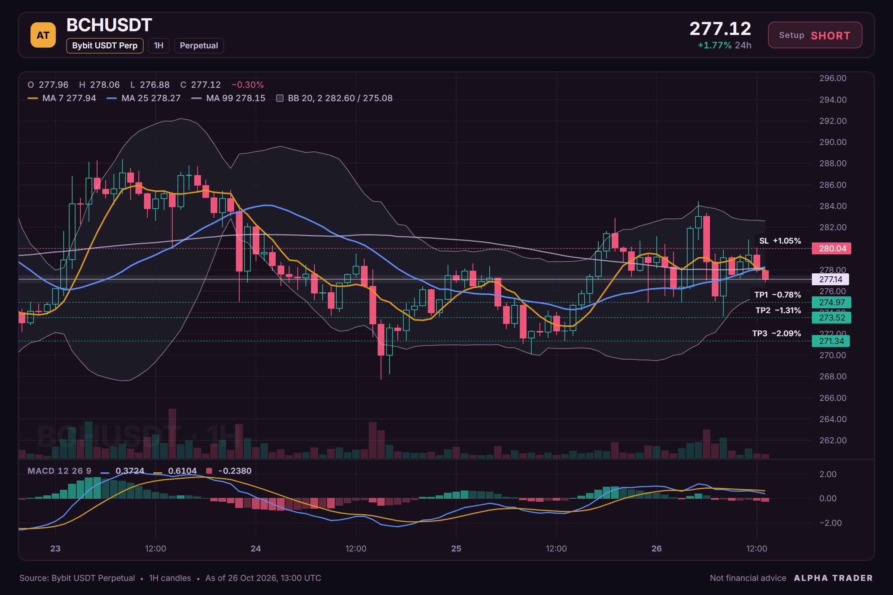Click the close value C 277.12
The width and height of the screenshot is (893, 595).
click(x=201, y=85)
